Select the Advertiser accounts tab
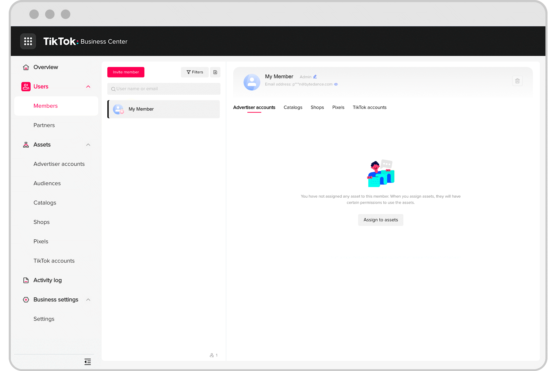 (254, 107)
